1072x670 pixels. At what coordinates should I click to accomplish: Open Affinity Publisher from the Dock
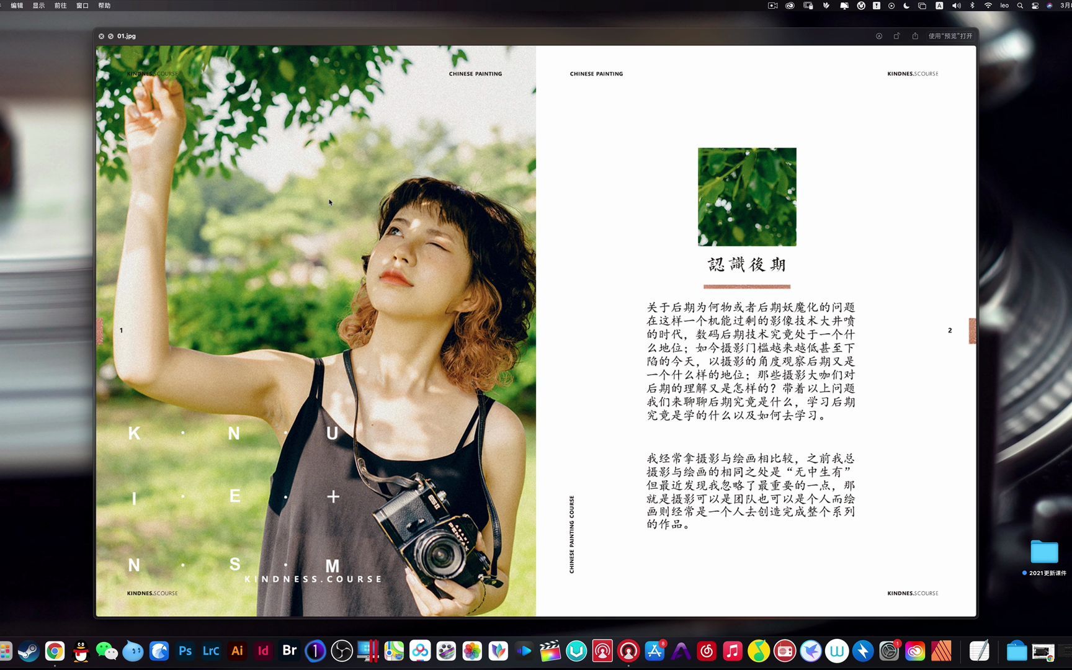(941, 651)
